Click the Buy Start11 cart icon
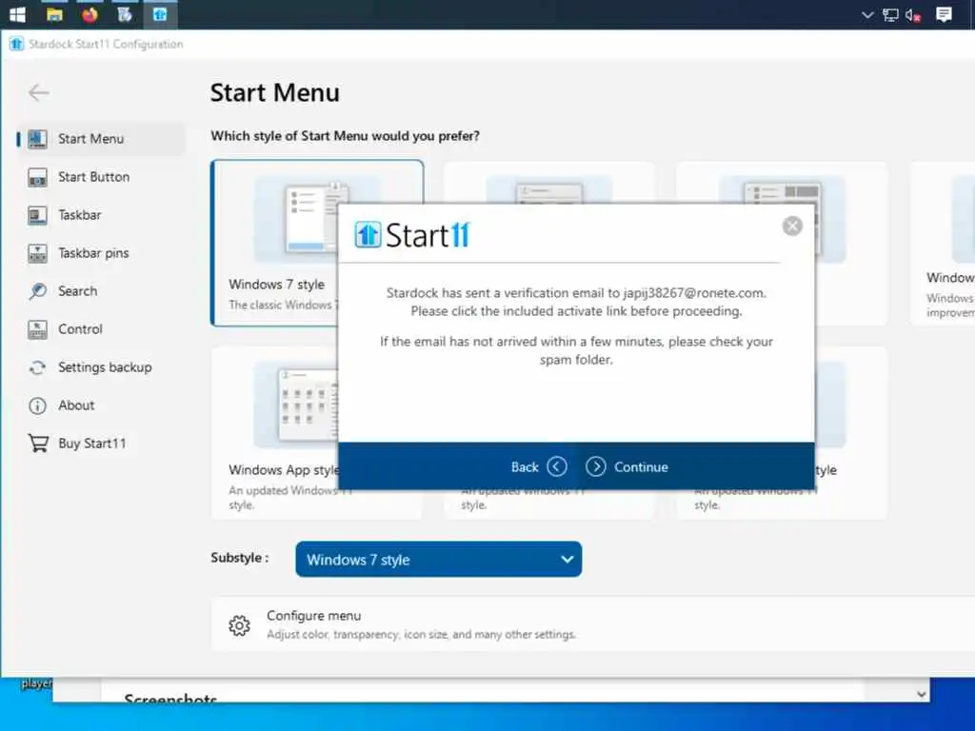This screenshot has height=731, width=975. pyautogui.click(x=38, y=444)
